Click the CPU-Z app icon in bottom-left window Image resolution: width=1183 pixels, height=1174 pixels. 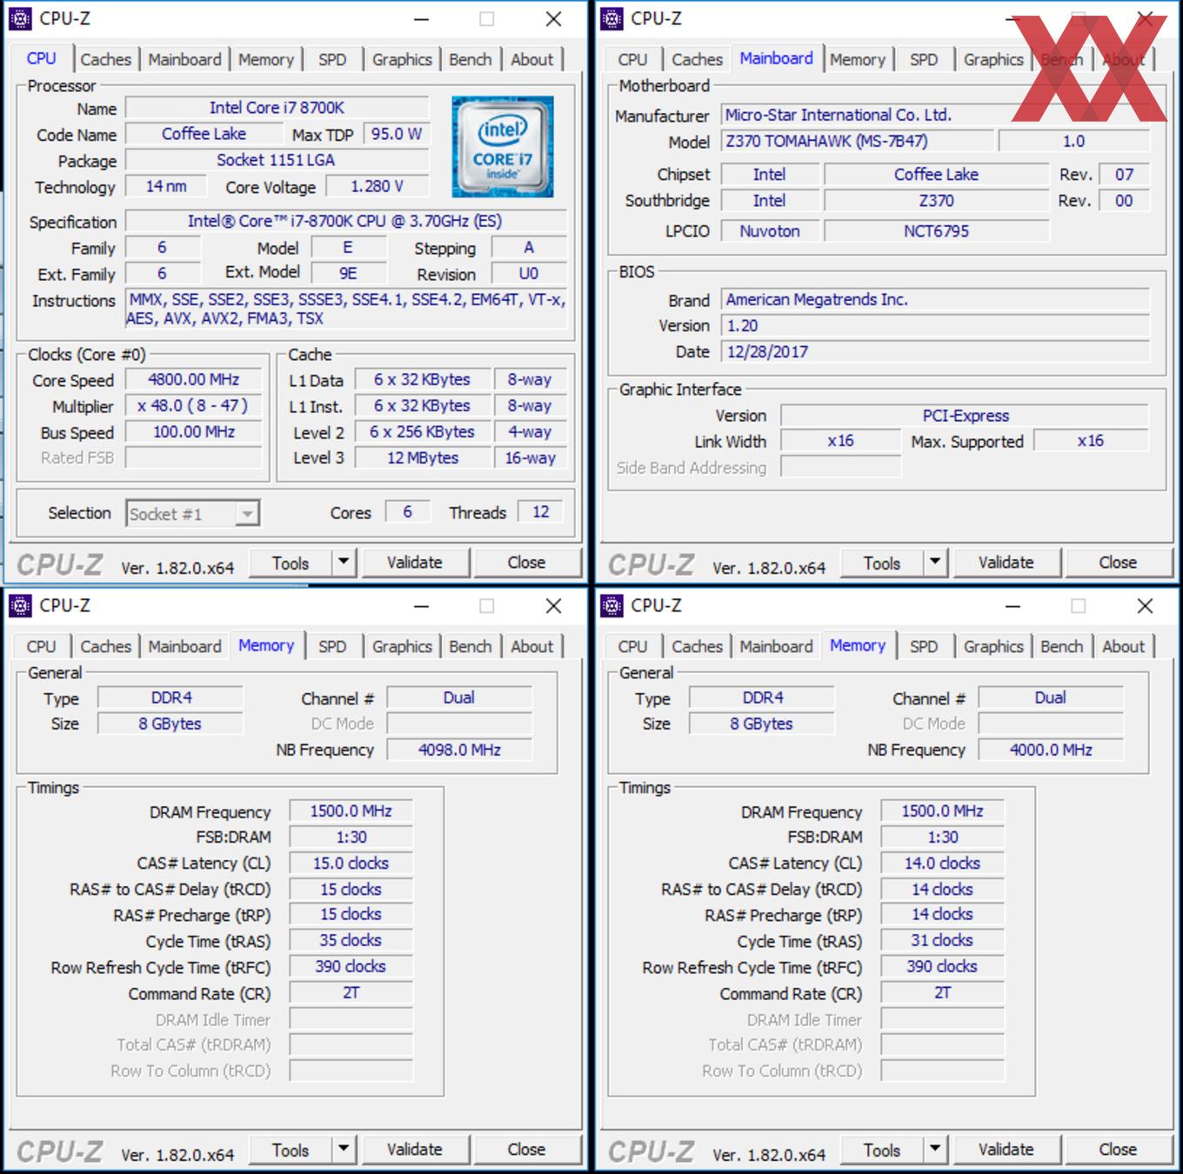21,605
